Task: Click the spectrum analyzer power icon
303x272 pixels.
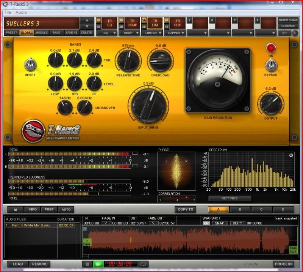Action: 291,155
